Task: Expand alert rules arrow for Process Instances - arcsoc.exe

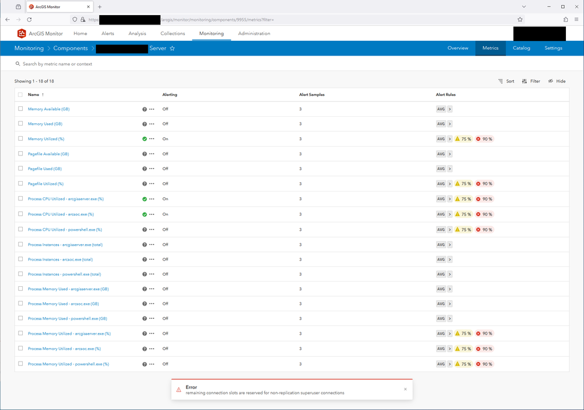Action: point(450,259)
